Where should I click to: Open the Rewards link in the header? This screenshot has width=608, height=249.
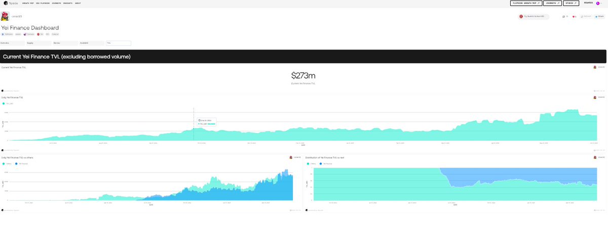(588, 3)
